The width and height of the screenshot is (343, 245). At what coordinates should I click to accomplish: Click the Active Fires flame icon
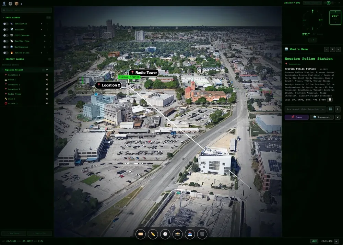pyautogui.click(x=12, y=53)
